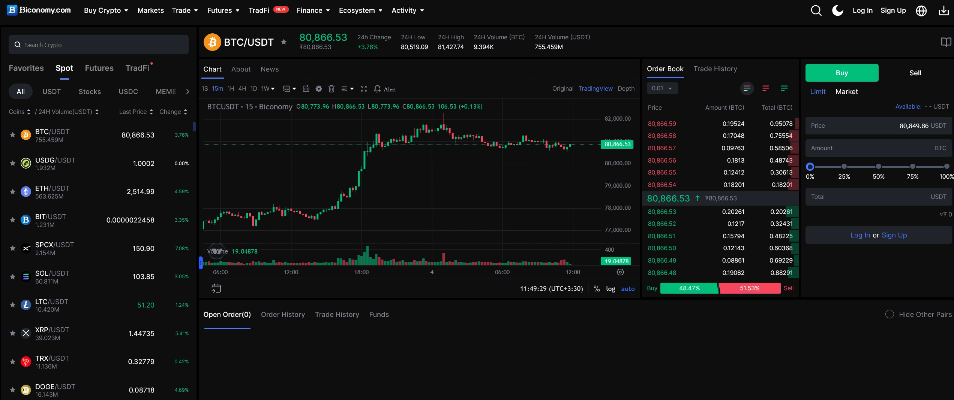The image size is (954, 400).
Task: Star the ETH/USDT pair as favorite
Action: tap(13, 191)
